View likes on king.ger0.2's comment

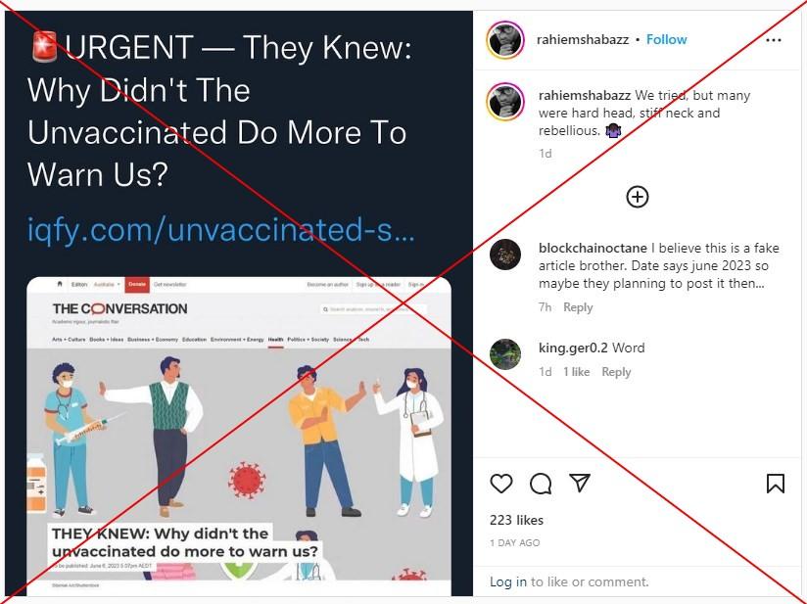(x=577, y=372)
